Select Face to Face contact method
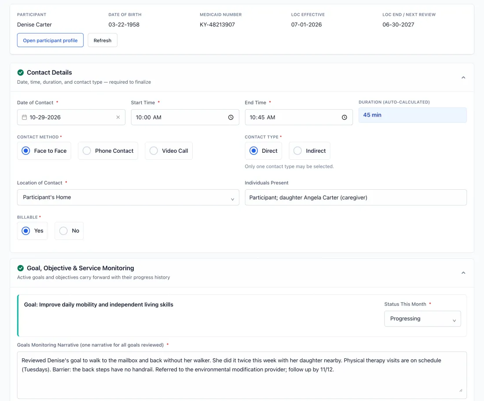Image resolution: width=484 pixels, height=401 pixels. [x=44, y=151]
